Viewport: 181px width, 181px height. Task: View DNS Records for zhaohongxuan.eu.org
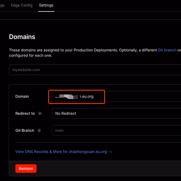64,152
